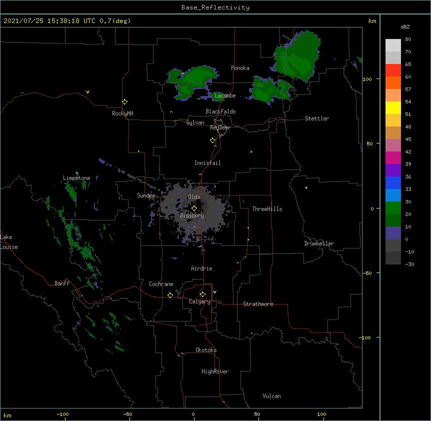431x421 pixels.
Task: Click the white plus marker north of Drumheller
Action: (306, 187)
